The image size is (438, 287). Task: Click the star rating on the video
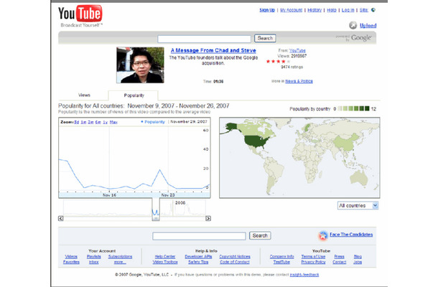click(x=278, y=62)
